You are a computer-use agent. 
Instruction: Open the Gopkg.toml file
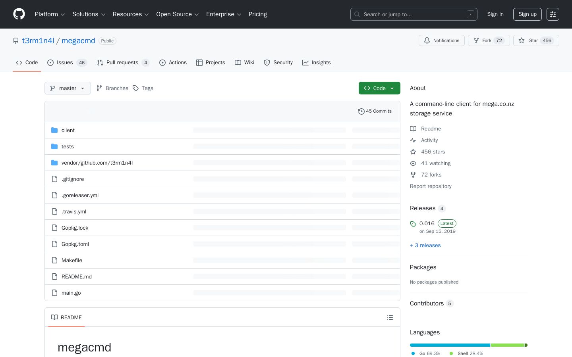click(x=75, y=244)
